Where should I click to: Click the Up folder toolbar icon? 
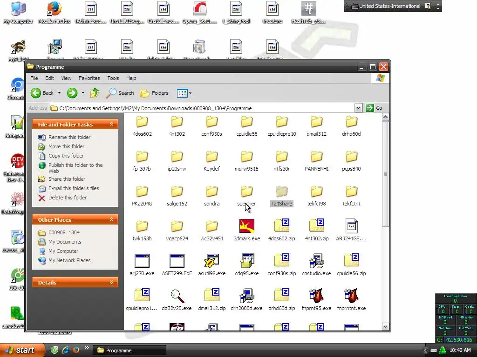click(95, 93)
